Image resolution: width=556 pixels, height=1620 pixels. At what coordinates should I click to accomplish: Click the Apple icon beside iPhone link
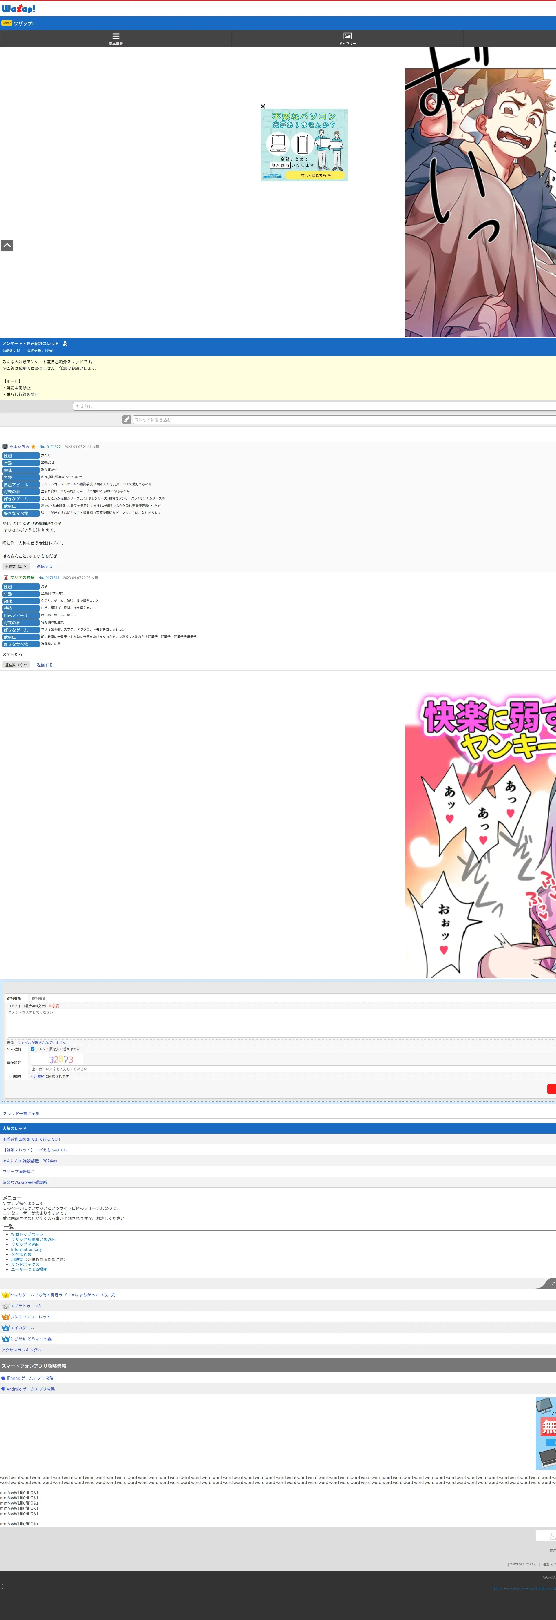pos(3,1378)
